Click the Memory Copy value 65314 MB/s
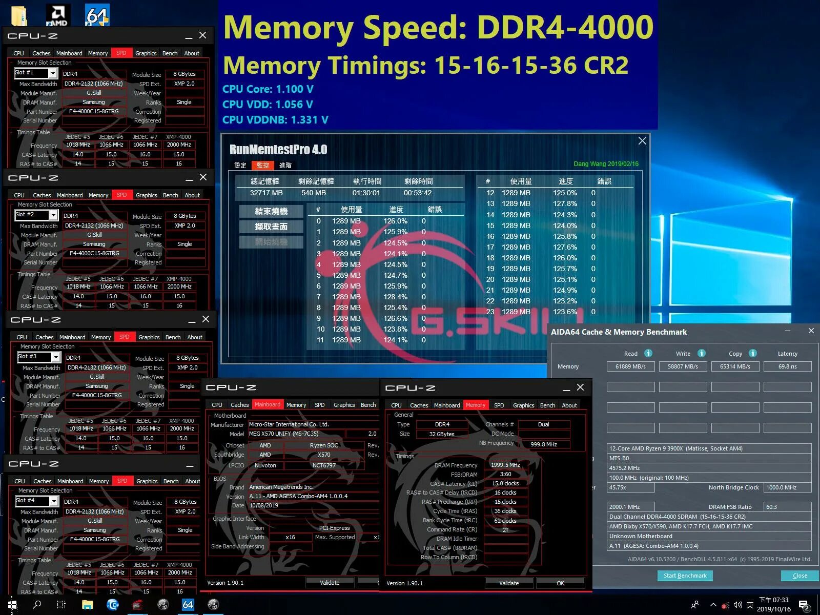 [x=735, y=366]
